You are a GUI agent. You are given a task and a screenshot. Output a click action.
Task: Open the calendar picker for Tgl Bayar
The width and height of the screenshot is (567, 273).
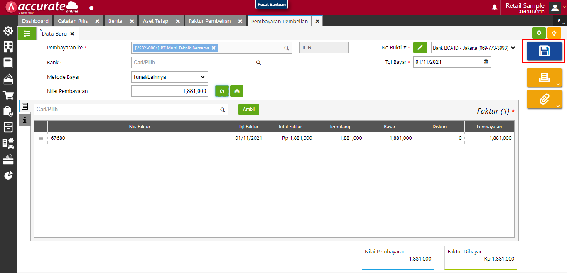(486, 62)
